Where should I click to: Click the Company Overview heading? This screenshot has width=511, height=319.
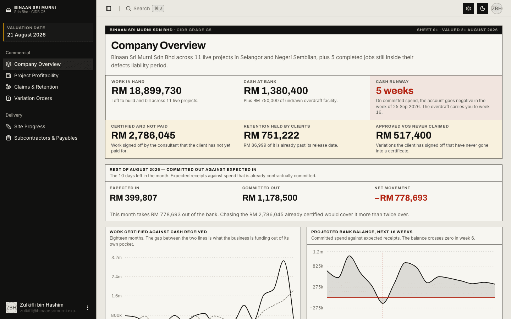click(x=158, y=45)
